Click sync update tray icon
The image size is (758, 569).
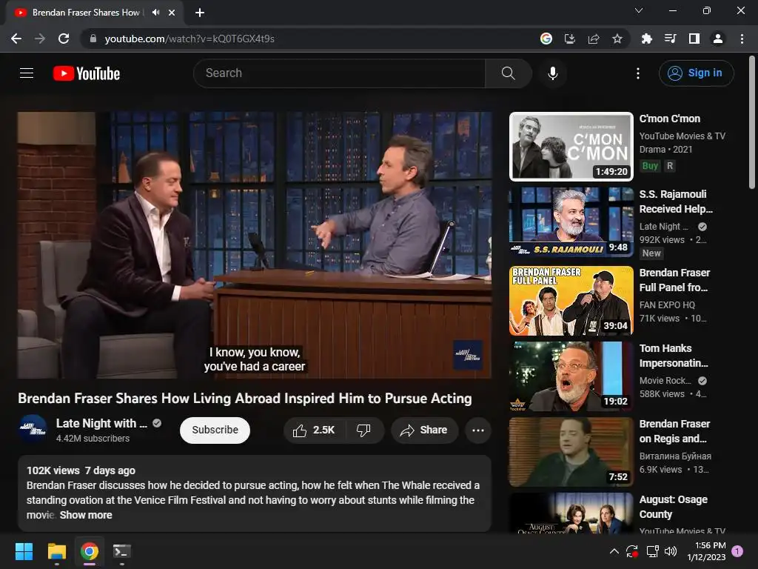coord(632,551)
